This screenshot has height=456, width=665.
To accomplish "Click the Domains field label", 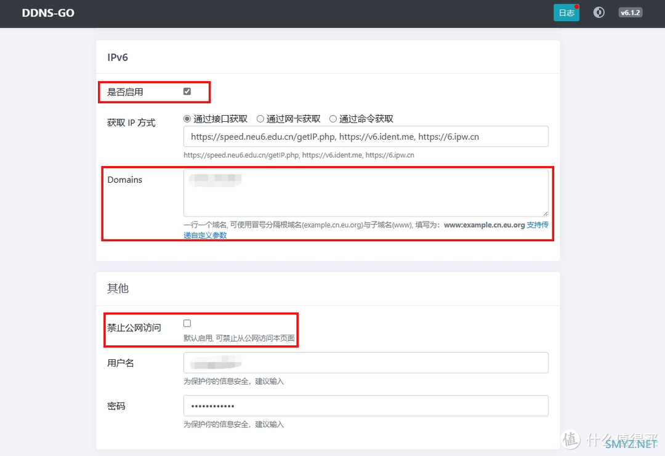I will tap(124, 180).
